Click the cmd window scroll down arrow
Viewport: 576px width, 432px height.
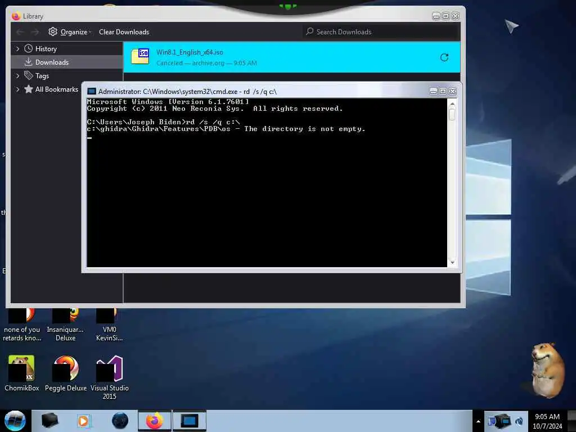click(x=452, y=263)
